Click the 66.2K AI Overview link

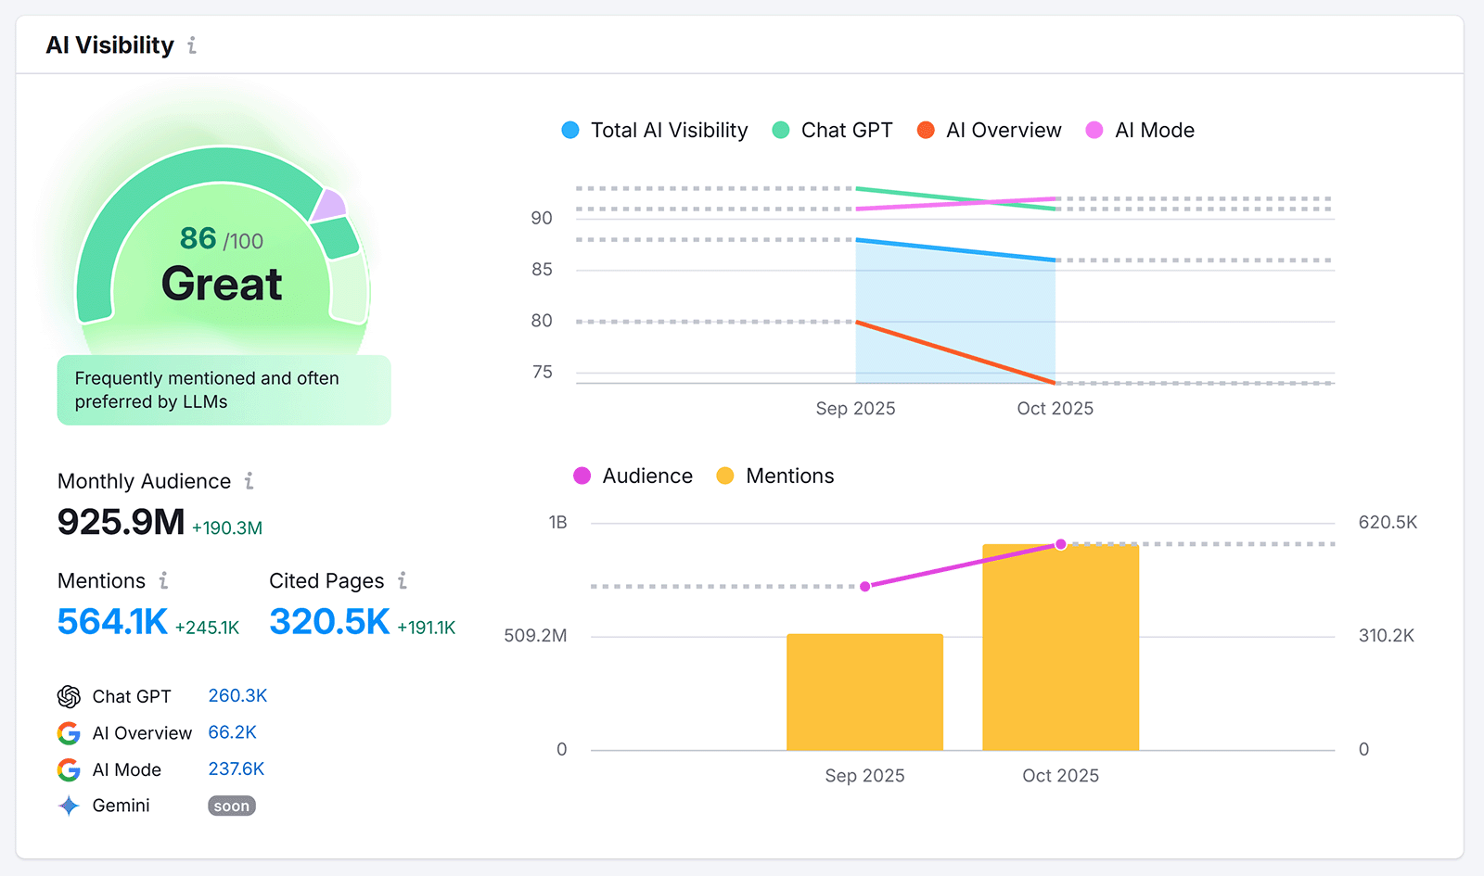click(232, 732)
